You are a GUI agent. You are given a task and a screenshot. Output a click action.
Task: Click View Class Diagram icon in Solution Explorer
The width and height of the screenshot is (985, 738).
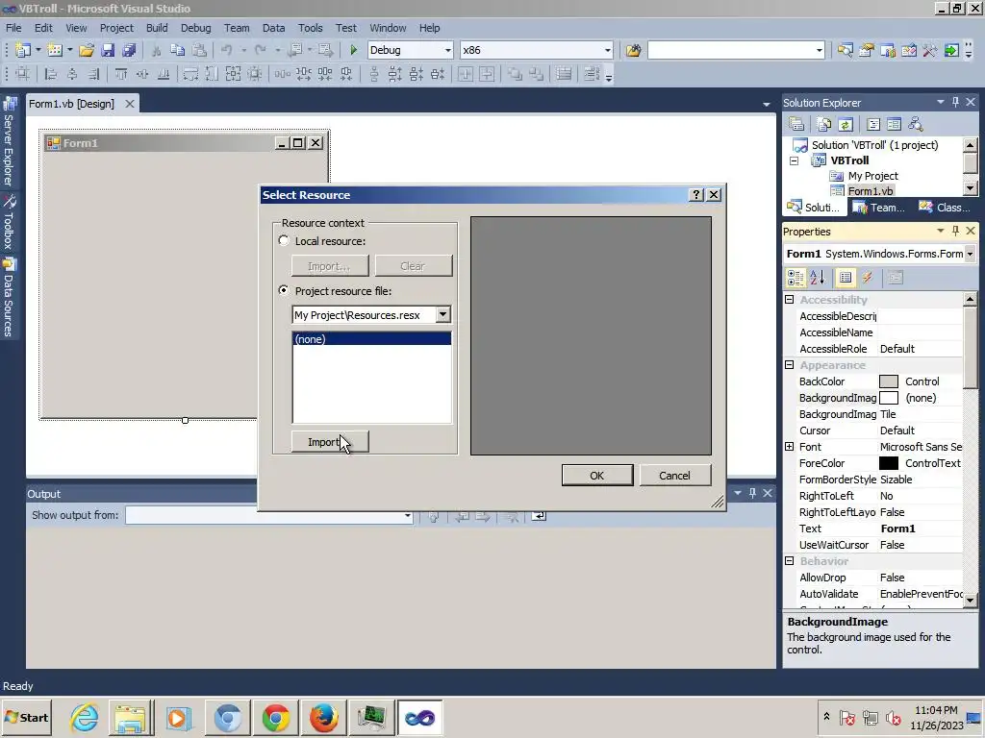point(916,124)
